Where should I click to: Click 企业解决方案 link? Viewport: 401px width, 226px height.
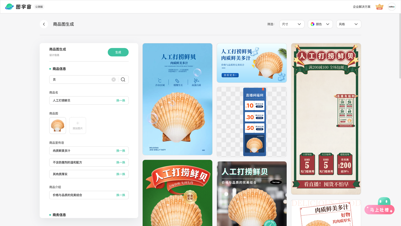coord(361,7)
